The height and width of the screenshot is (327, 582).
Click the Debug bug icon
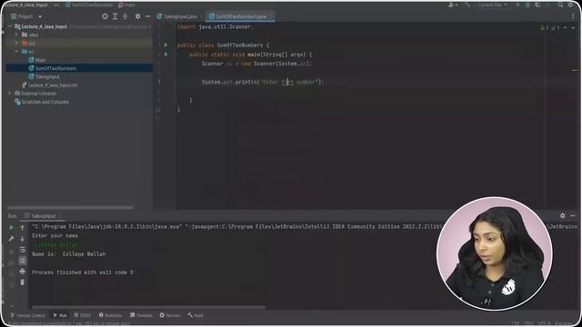coord(527,5)
